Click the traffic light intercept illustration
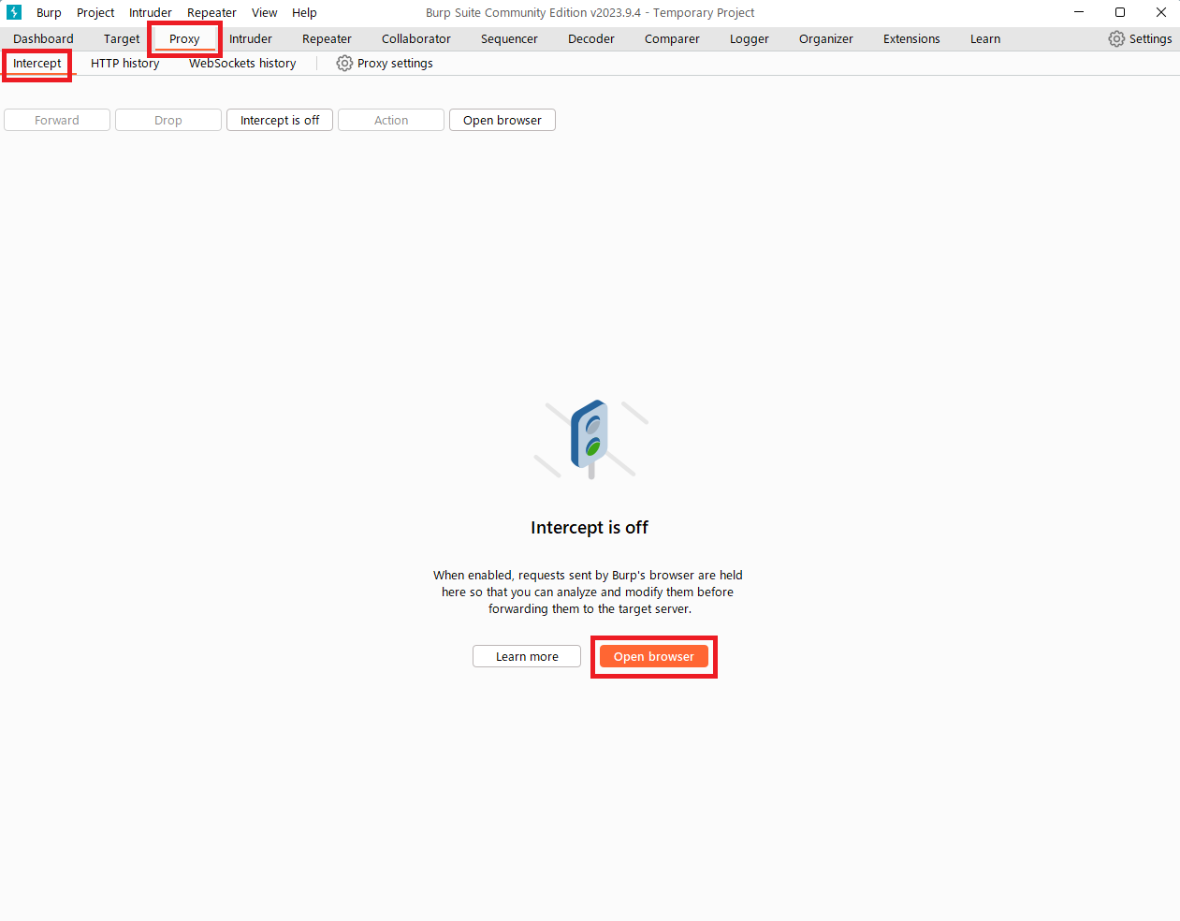The image size is (1180, 921). pyautogui.click(x=590, y=438)
